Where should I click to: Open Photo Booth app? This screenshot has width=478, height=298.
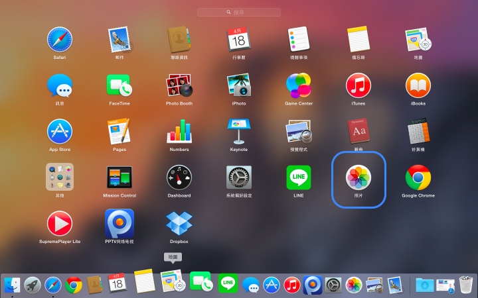[179, 85]
